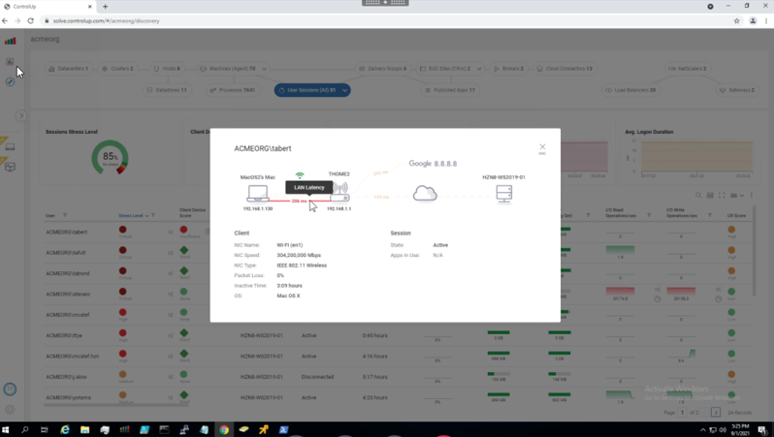Select Hosts 8 topology node
774x437 pixels.
pos(166,69)
